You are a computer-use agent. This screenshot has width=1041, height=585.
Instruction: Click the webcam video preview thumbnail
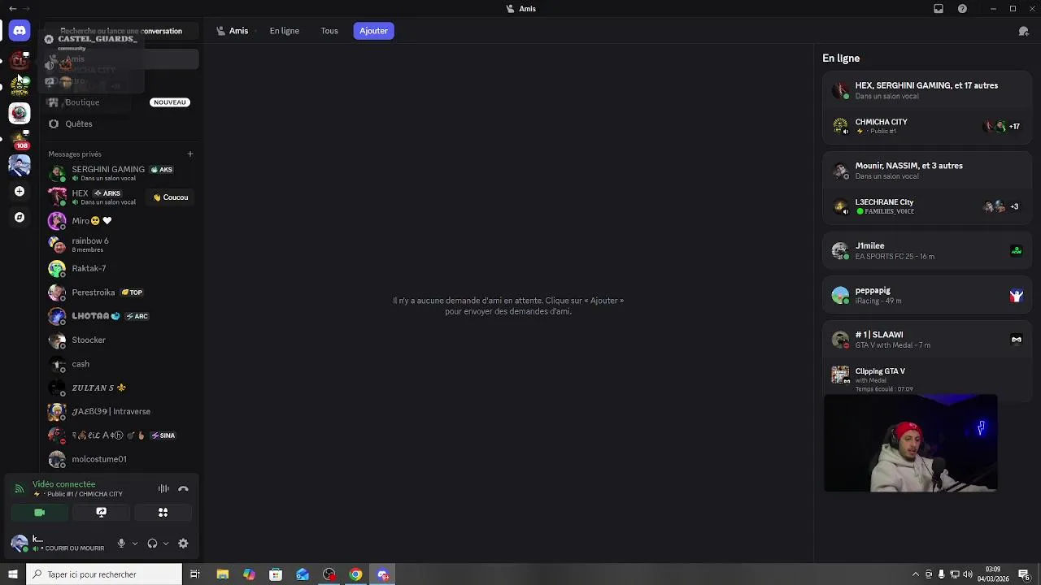[x=911, y=444]
